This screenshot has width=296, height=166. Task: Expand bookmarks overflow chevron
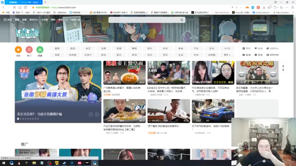(293, 13)
